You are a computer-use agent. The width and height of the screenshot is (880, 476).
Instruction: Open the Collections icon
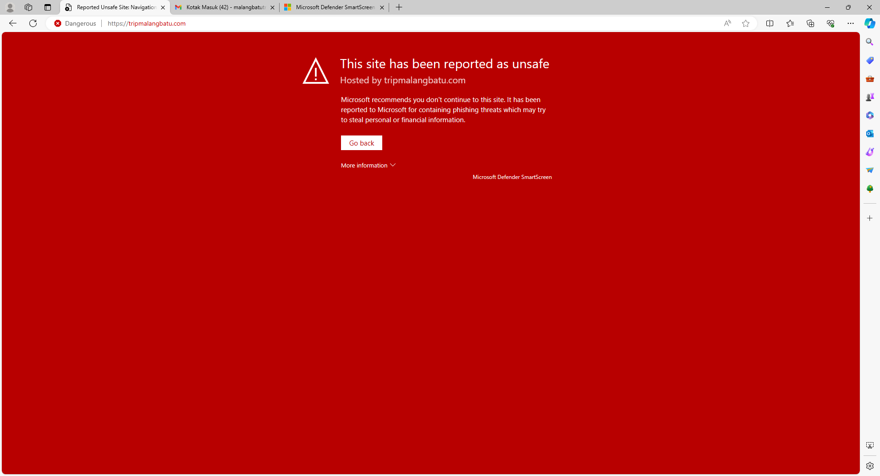coord(810,23)
